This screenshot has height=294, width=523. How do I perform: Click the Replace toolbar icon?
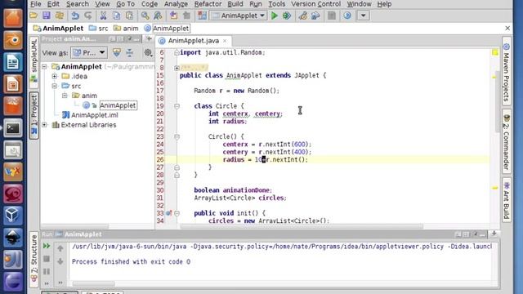click(158, 16)
